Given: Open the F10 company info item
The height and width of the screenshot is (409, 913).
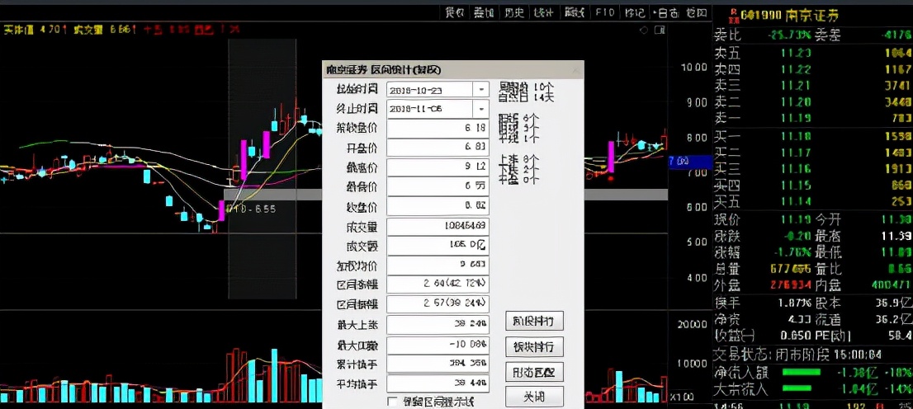Looking at the screenshot, I should [604, 13].
